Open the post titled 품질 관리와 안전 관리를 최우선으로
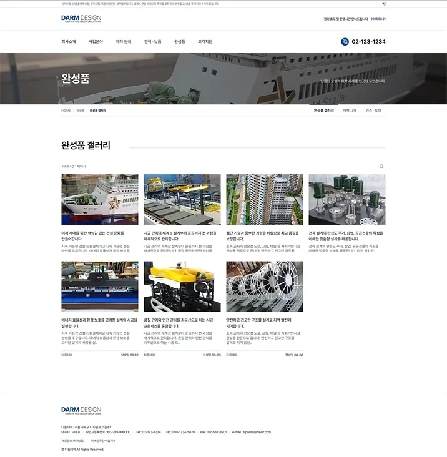Viewport: 447px width, 457px height. pyautogui.click(x=179, y=323)
